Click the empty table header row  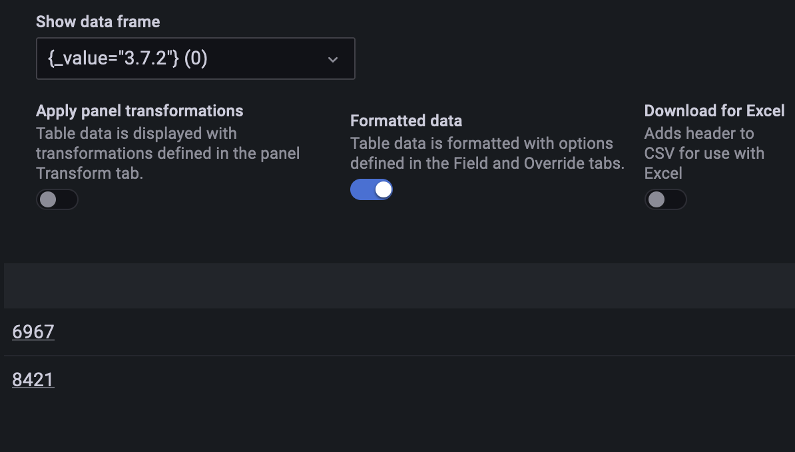[x=398, y=285]
